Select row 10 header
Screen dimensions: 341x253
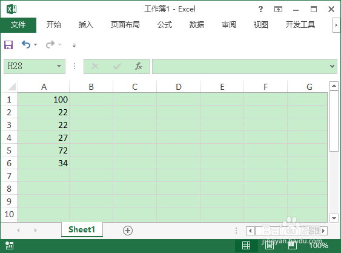pos(9,214)
